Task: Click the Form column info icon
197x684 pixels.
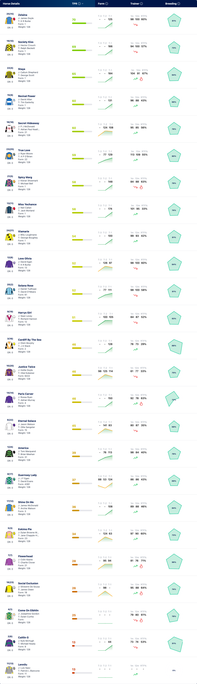Action: (x=107, y=4)
